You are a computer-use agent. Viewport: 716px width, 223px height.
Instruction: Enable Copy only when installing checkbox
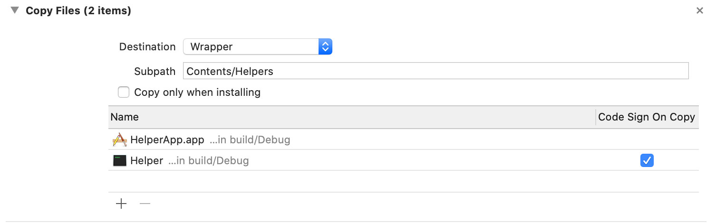124,92
